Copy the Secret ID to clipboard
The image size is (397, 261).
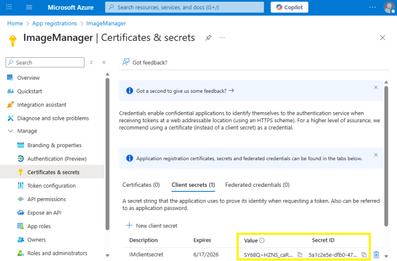(x=364, y=255)
